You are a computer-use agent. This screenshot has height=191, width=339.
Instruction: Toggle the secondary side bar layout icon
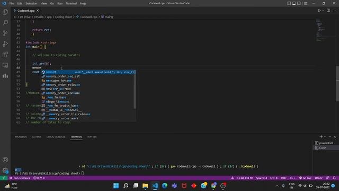(x=299, y=3)
